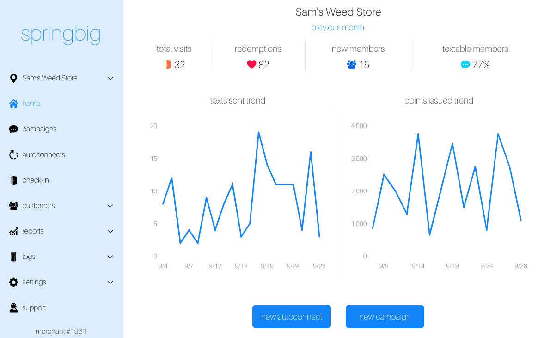Click the support headset icon

click(13, 308)
